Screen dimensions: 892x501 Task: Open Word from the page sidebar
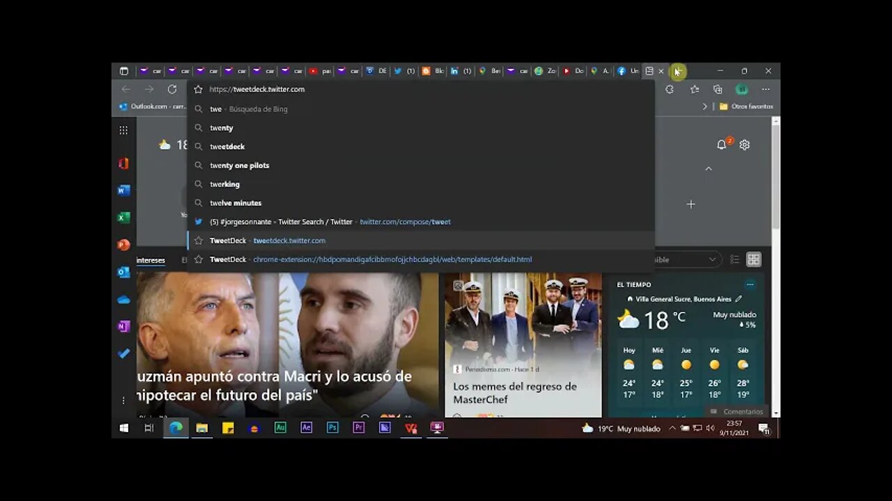click(123, 191)
